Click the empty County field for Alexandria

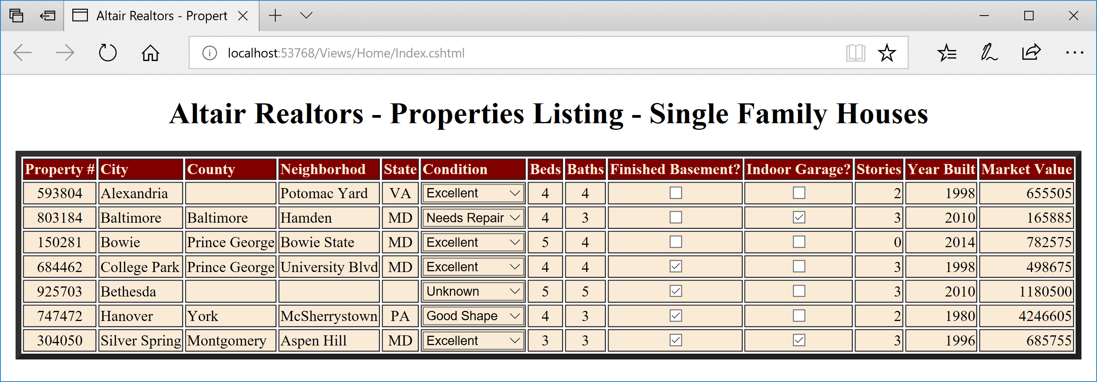click(231, 193)
